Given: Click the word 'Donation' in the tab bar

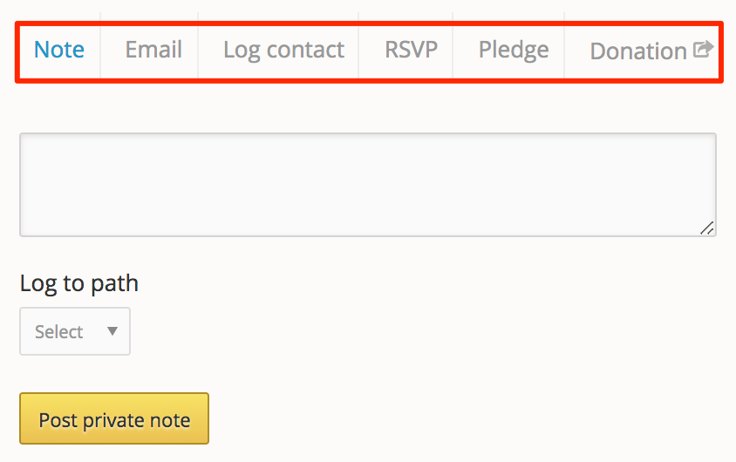Looking at the screenshot, I should [x=638, y=51].
